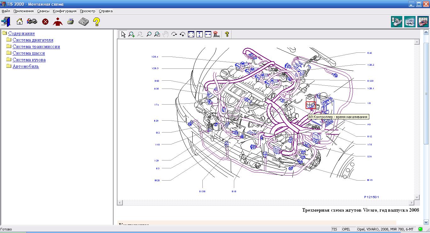Click the fit-to-width horizontal arrows icon

(208, 35)
